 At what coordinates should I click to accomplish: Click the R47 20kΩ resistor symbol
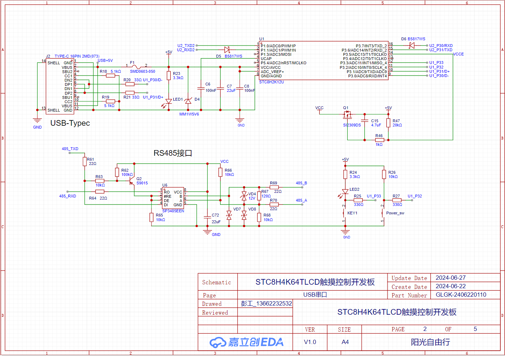(388, 123)
